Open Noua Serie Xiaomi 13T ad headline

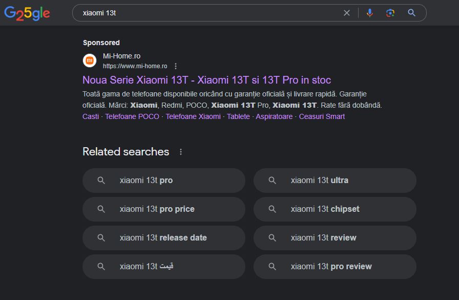[x=206, y=80]
